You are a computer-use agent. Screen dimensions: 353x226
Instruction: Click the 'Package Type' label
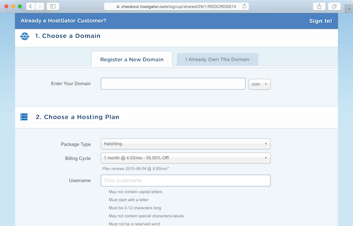pos(76,144)
